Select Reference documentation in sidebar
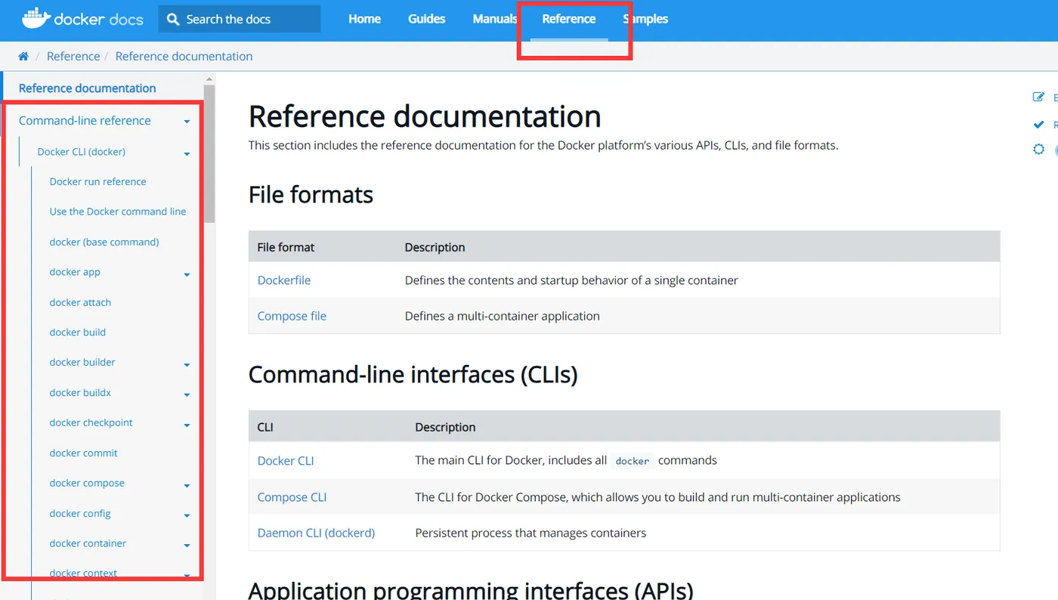 87,88
